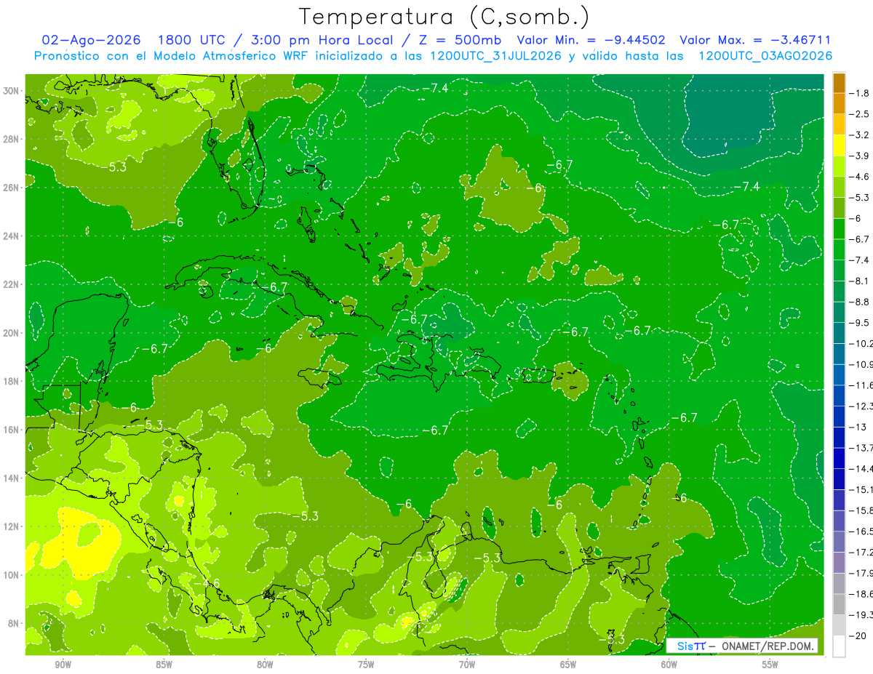This screenshot has height=674, width=873.
Task: Click the 85W longitude axis label
Action: tap(164, 665)
